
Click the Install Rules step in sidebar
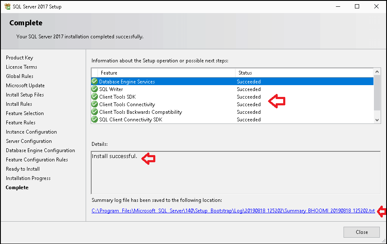tap(19, 104)
